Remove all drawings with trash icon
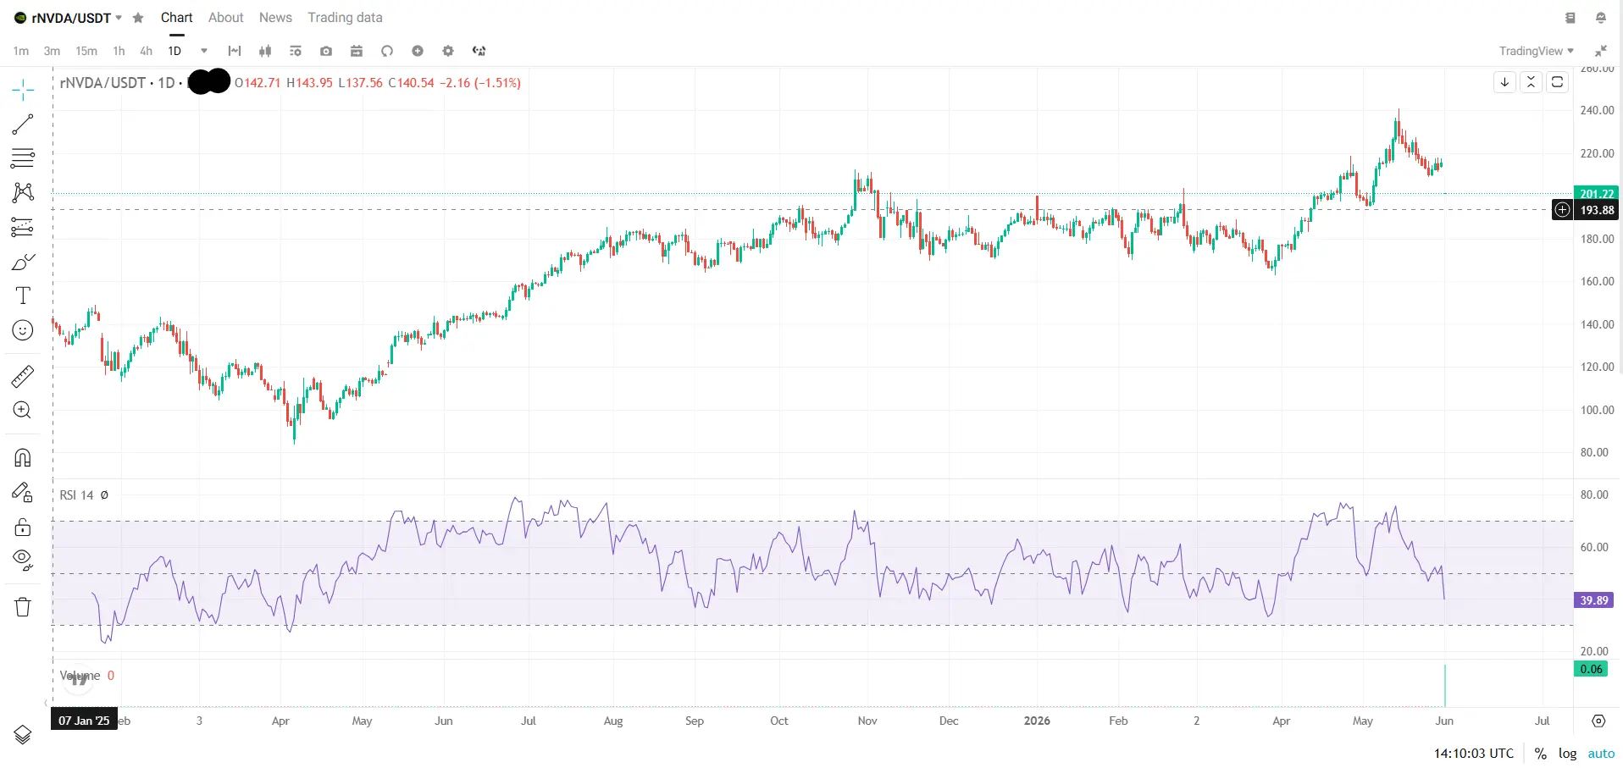 [23, 606]
